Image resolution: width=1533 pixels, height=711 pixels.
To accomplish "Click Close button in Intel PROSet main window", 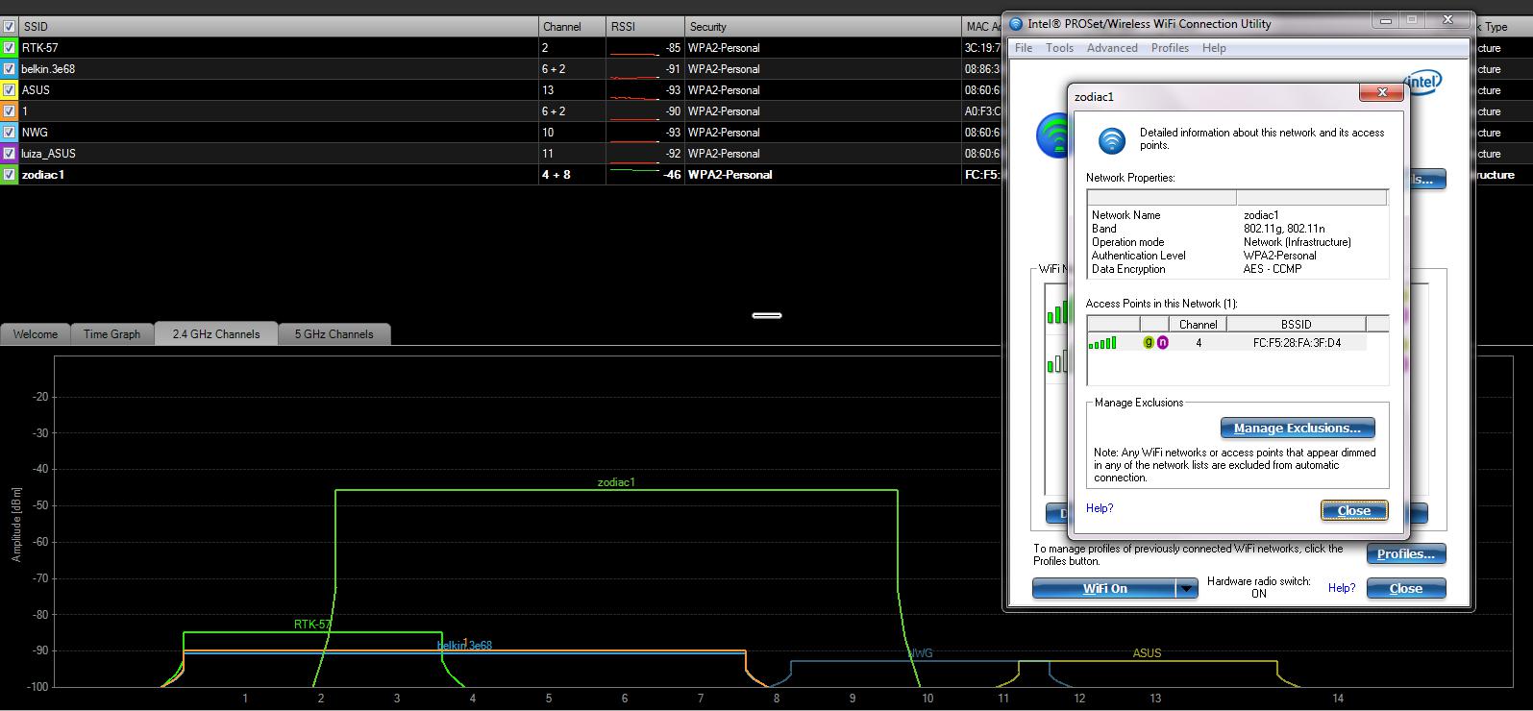I will [x=1406, y=589].
